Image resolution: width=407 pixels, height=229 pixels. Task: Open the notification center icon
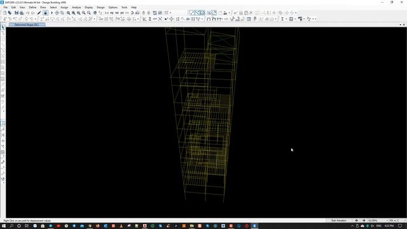pos(400,226)
